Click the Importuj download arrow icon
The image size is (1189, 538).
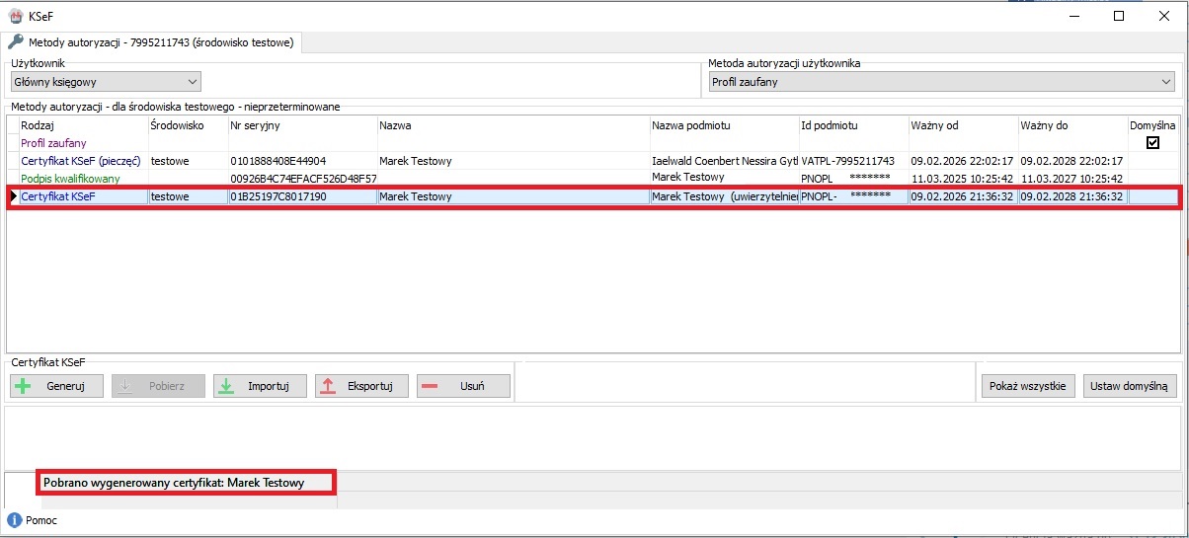pyautogui.click(x=226, y=386)
